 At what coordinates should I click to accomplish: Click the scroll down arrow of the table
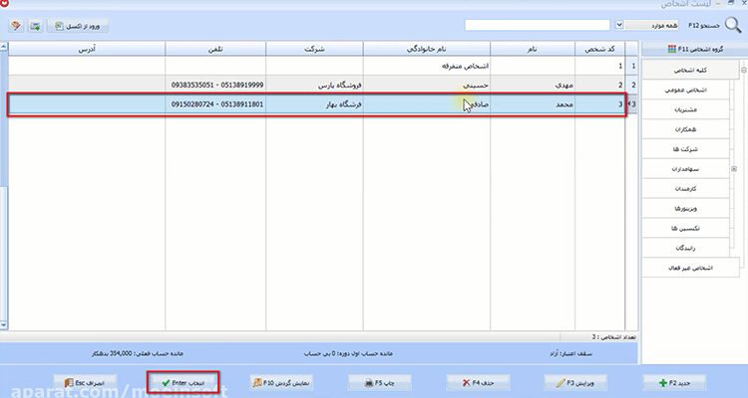(x=3, y=325)
